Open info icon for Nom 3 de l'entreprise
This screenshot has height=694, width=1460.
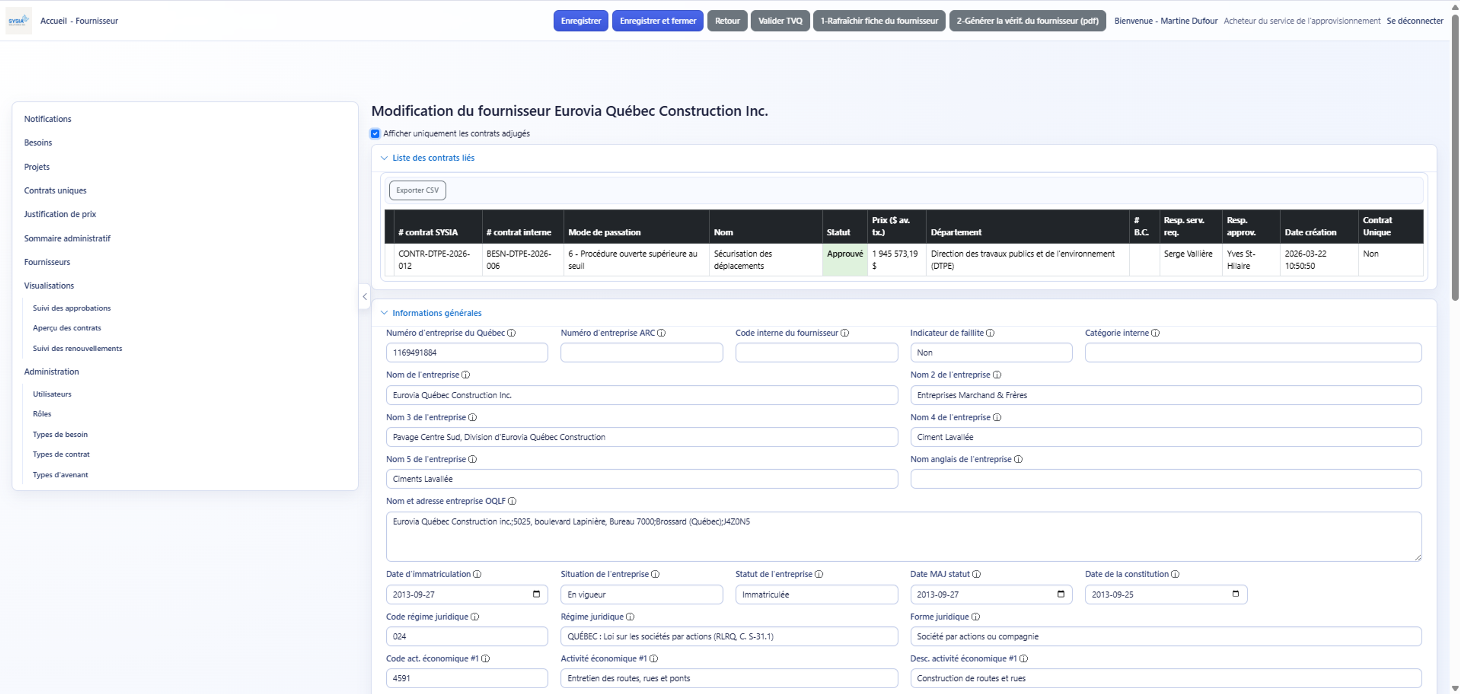[x=473, y=418]
